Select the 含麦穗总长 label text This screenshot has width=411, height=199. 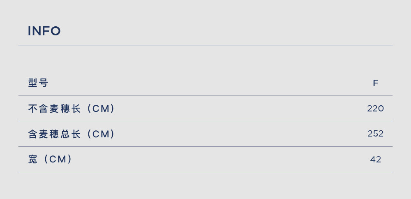pos(54,134)
